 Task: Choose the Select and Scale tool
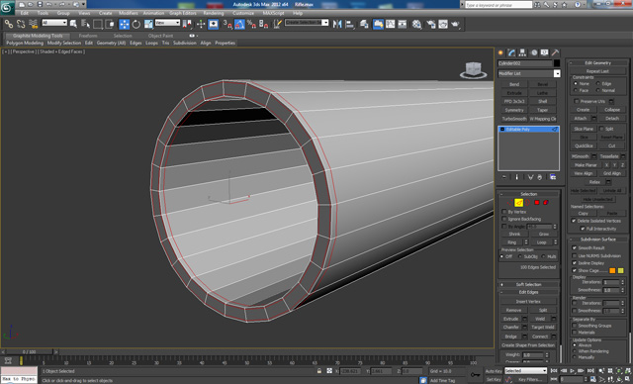tap(148, 24)
